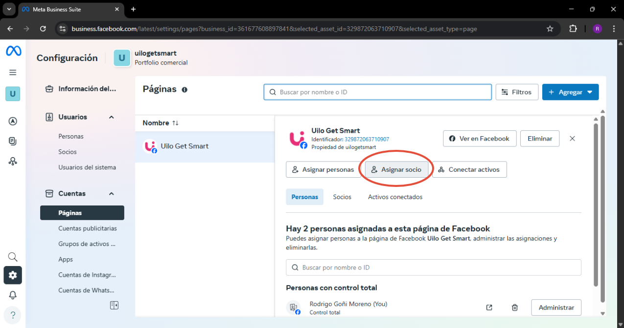Focus the Buscar por nombre o ID top field

378,92
